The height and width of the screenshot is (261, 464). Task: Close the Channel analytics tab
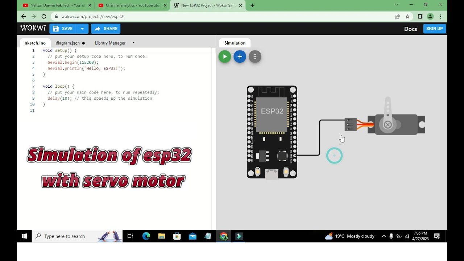[165, 5]
